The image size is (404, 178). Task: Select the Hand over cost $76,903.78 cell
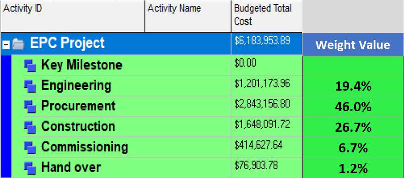[x=267, y=167]
